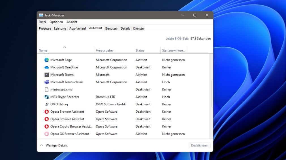The width and height of the screenshot is (286, 160).
Task: Click the Microsoft Teams classic icon
Action: click(47, 82)
